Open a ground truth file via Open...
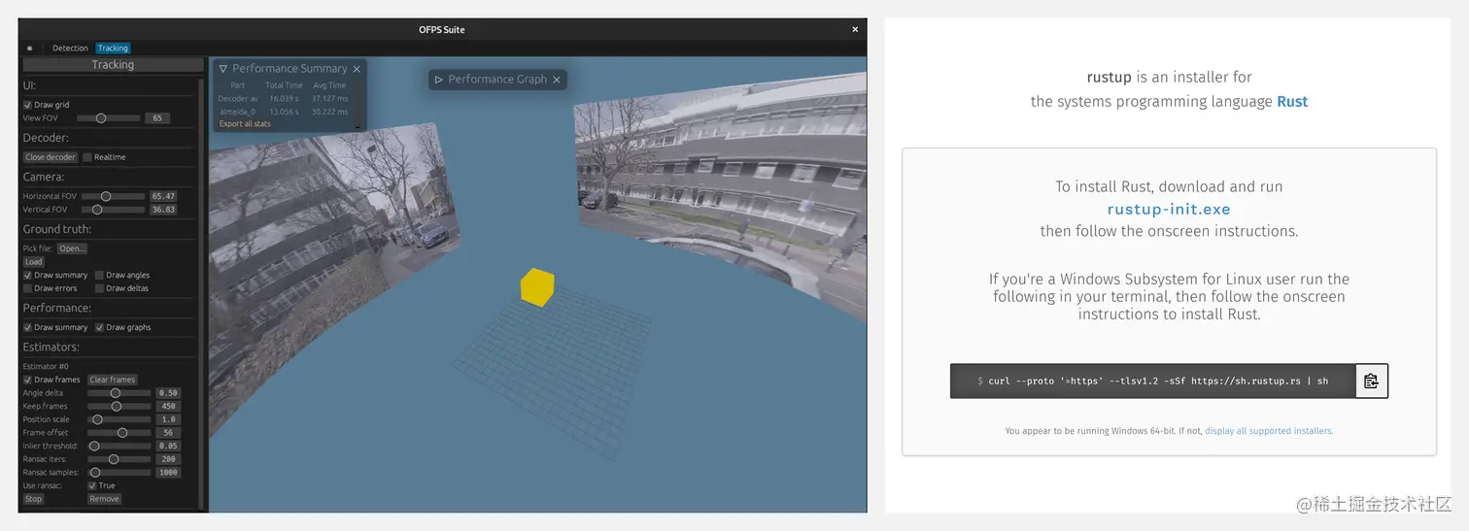Screen dimensions: 1469x531 point(72,249)
